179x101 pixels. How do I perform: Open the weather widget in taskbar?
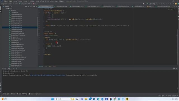pyautogui.click(x=4, y=99)
